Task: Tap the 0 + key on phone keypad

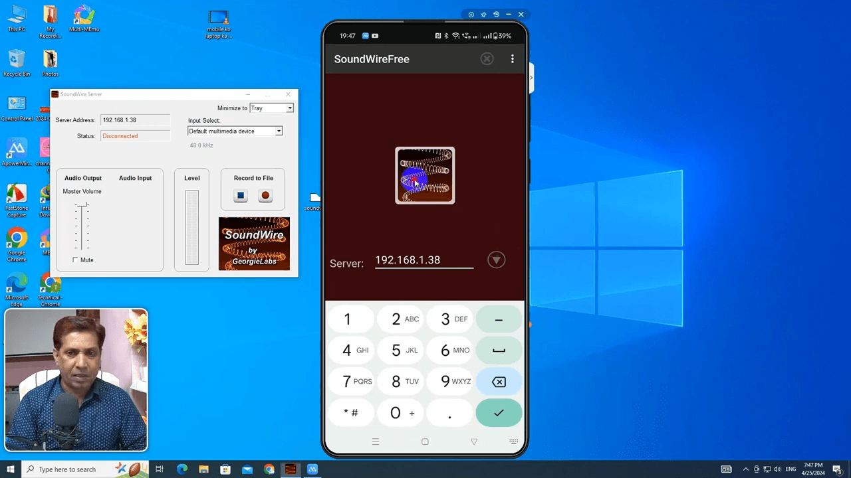Action: (402, 413)
